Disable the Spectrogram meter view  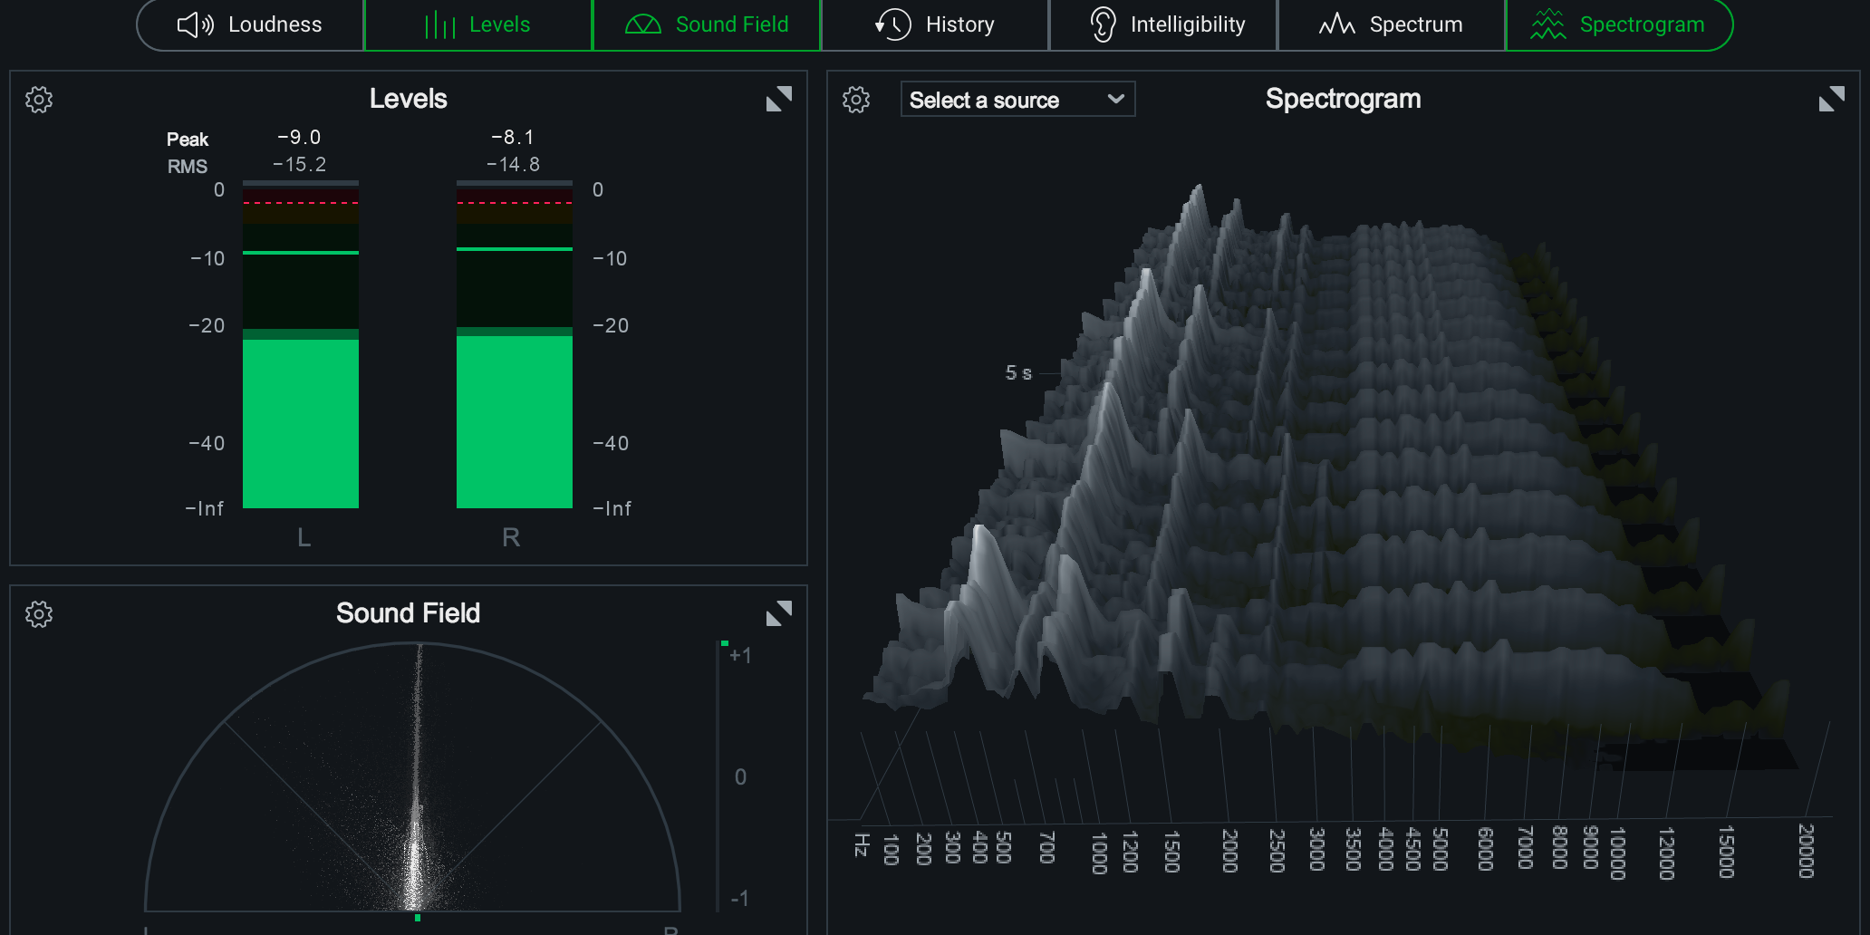pyautogui.click(x=1618, y=24)
